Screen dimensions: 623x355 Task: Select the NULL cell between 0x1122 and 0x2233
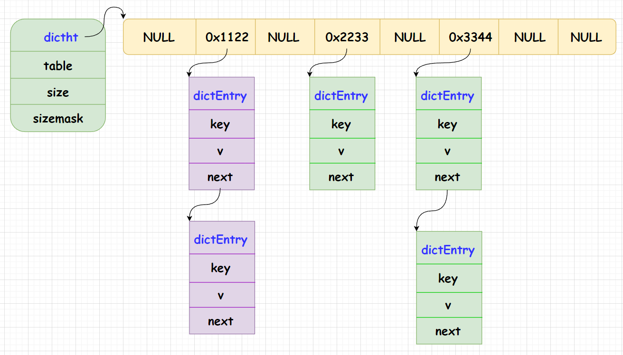point(285,37)
